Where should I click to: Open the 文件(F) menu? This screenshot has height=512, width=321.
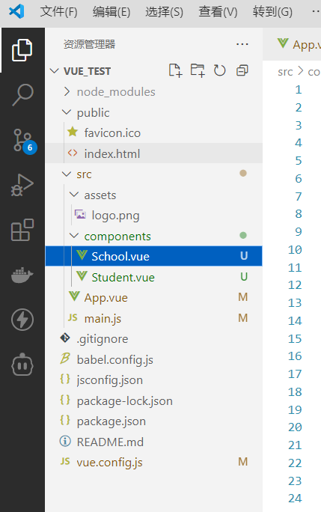click(59, 12)
